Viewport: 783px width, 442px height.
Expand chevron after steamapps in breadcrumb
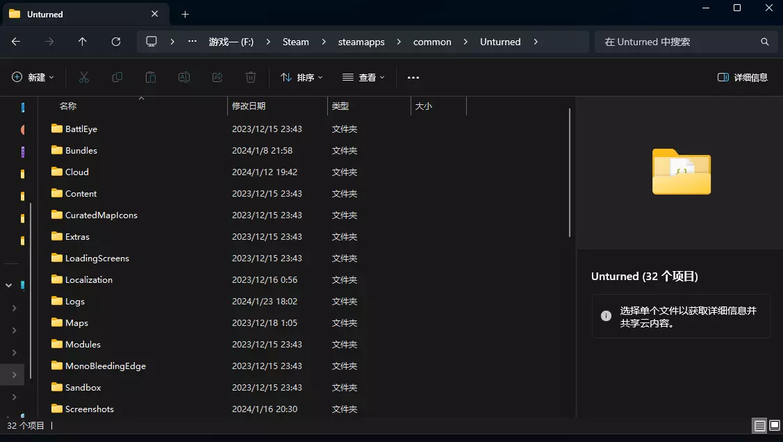399,42
